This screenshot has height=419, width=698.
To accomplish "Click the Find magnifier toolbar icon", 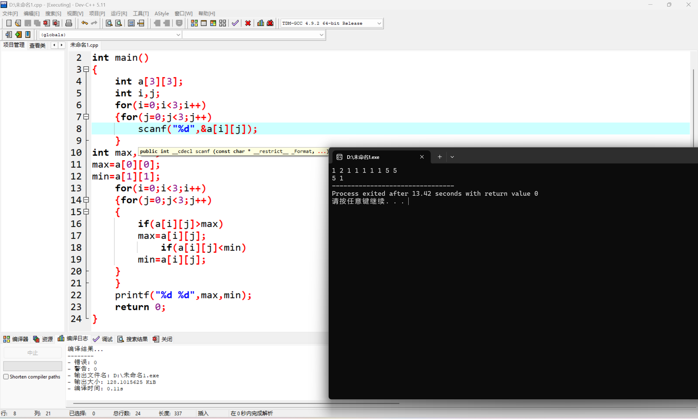I will pyautogui.click(x=109, y=23).
